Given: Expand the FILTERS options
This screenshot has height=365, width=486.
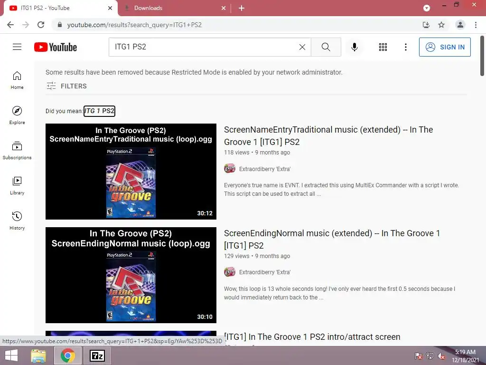Looking at the screenshot, I should point(66,86).
